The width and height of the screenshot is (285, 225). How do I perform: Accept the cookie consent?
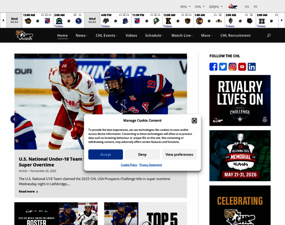pyautogui.click(x=105, y=154)
